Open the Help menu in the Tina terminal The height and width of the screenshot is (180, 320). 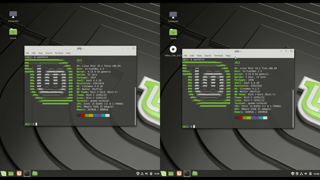pos(228,55)
